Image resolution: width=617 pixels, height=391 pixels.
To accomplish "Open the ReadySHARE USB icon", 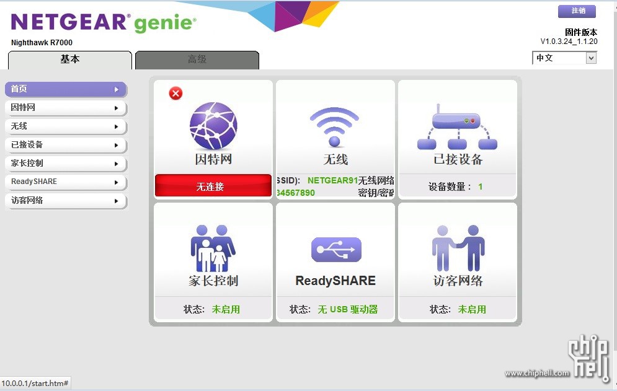I will (x=336, y=249).
